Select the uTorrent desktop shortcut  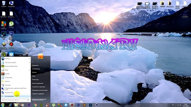pyautogui.click(x=11, y=24)
